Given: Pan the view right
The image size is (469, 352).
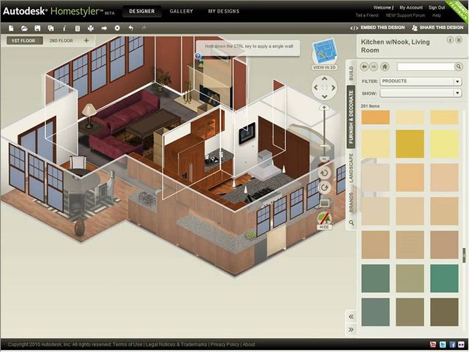Looking at the screenshot, I should (333, 87).
